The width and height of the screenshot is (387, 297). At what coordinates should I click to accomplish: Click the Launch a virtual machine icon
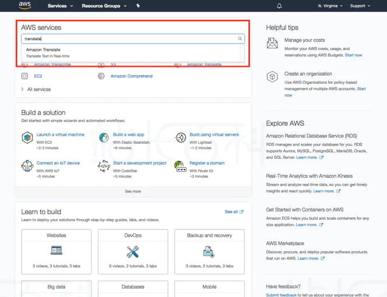27,137
